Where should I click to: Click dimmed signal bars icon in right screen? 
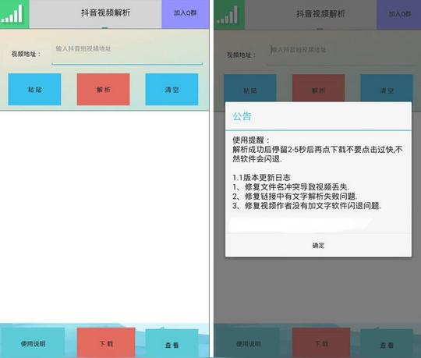(229, 15)
